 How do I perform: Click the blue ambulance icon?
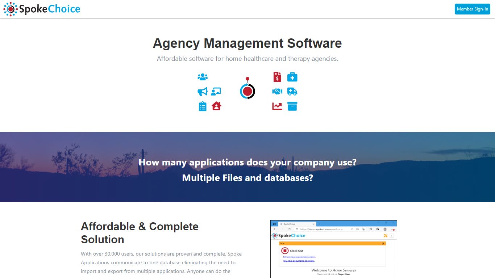[292, 92]
